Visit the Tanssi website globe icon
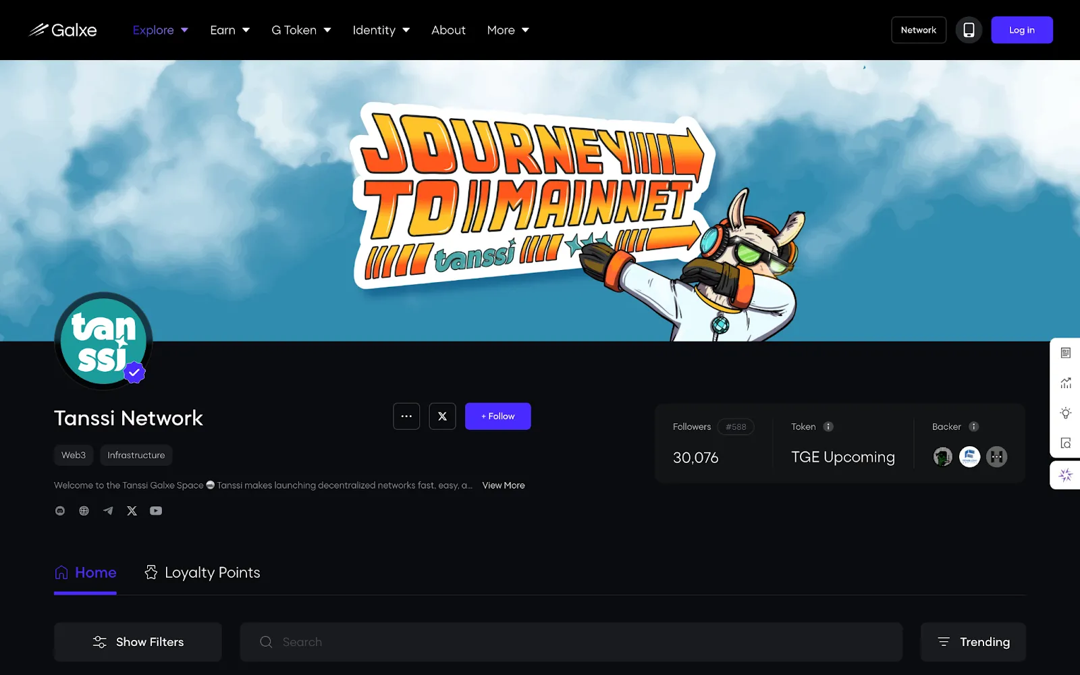Screen dimensions: 1080x675 [84, 511]
